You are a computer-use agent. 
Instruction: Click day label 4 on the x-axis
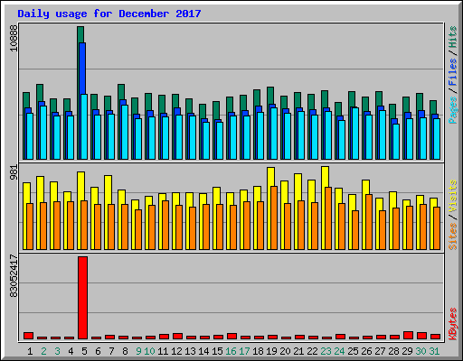[x=71, y=351]
